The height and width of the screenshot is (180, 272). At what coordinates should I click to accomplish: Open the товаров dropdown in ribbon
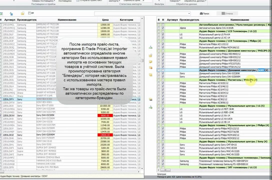pyautogui.click(x=175, y=1)
